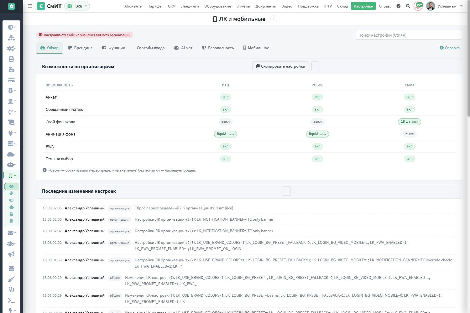The height and width of the screenshot is (313, 470).
Task: Click the green gear app logo
Action: pos(11,6)
